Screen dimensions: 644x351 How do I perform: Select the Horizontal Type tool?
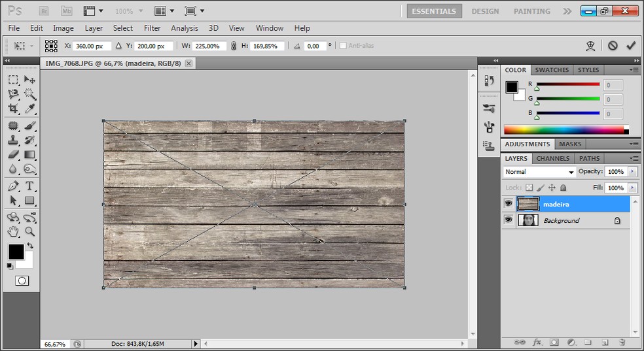[x=29, y=186]
